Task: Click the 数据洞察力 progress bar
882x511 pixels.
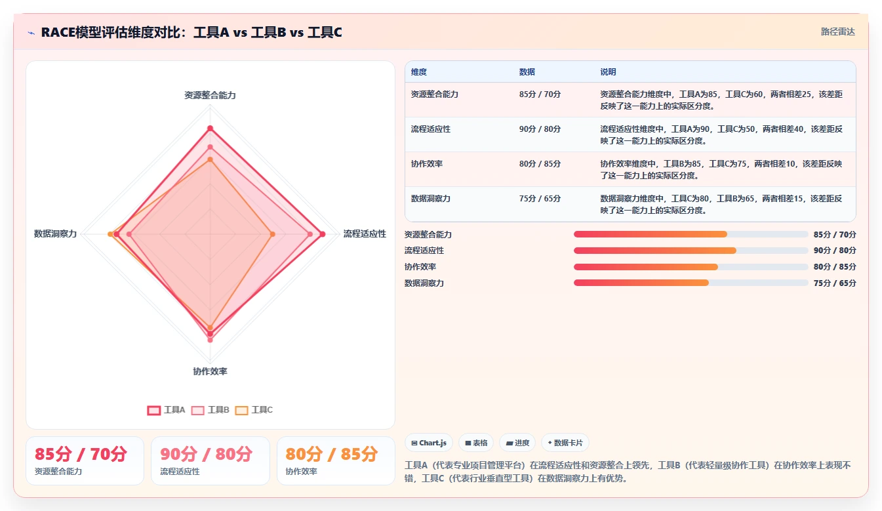Action: pyautogui.click(x=691, y=283)
